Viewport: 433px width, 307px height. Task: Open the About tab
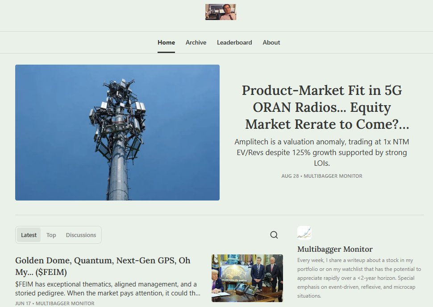pyautogui.click(x=271, y=42)
